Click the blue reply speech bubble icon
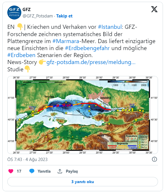This screenshot has height=193, width=165. tap(32, 171)
